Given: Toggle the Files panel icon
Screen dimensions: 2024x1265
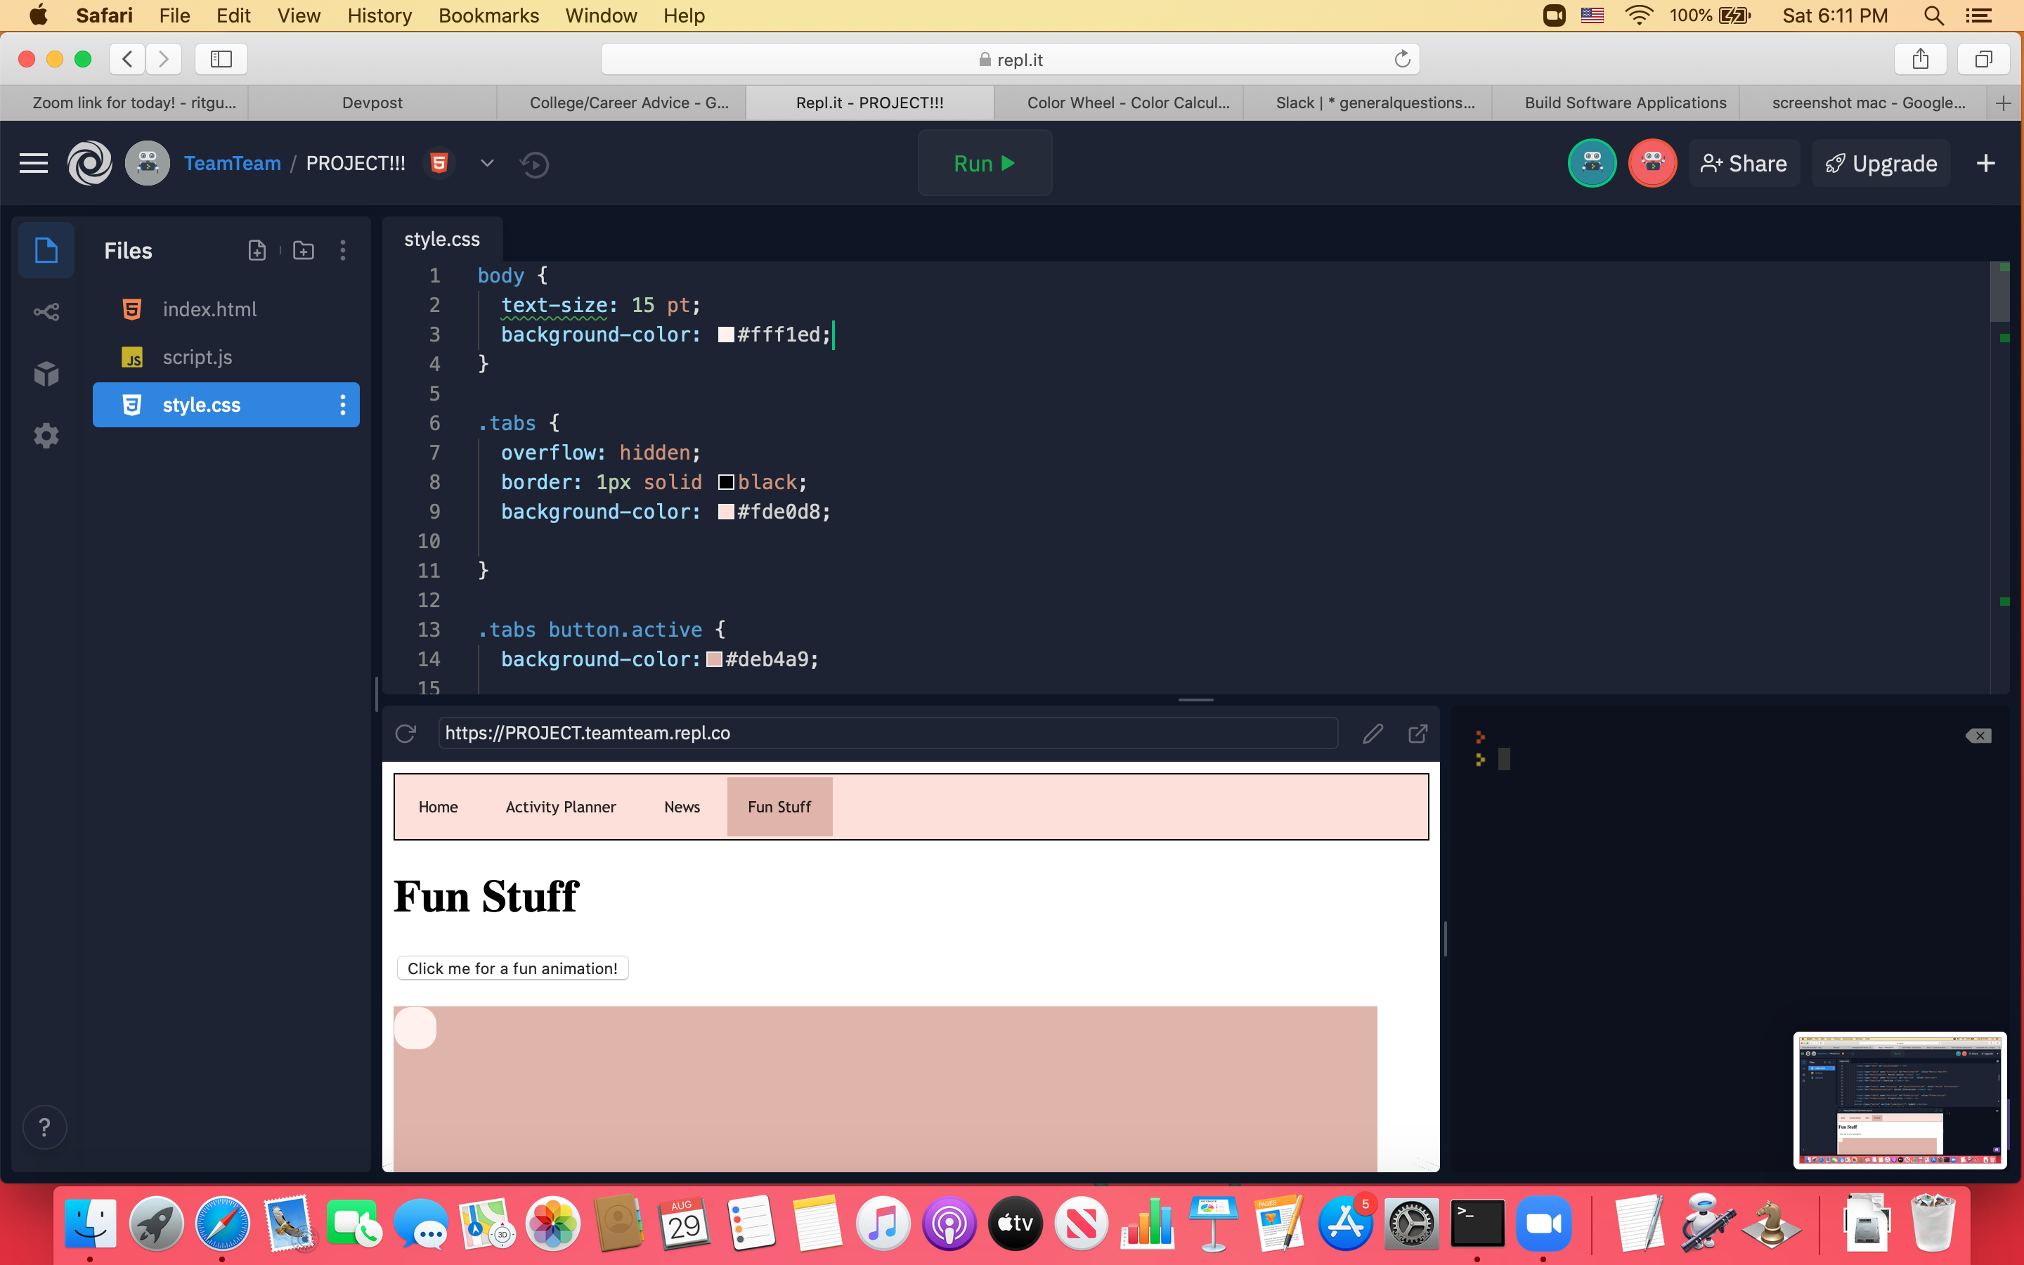Looking at the screenshot, I should [x=46, y=250].
